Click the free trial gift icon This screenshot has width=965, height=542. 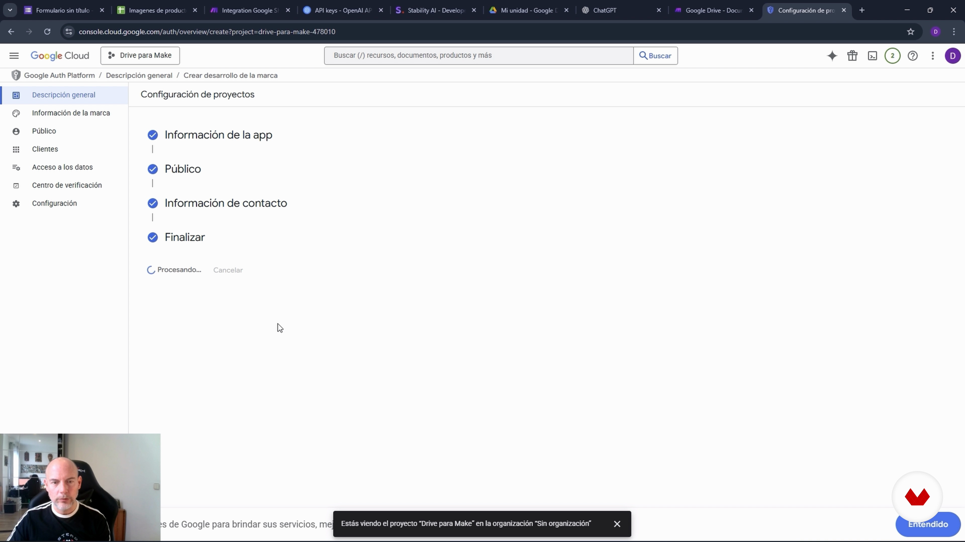pos(852,56)
